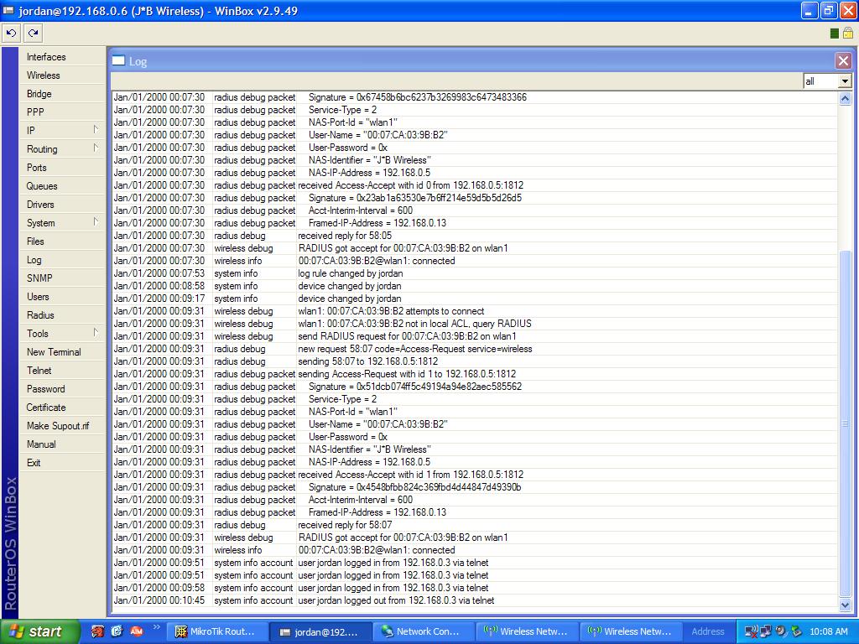Screen dimensions: 859x644
Task: Open the Bridge menu
Action: pyautogui.click(x=62, y=94)
